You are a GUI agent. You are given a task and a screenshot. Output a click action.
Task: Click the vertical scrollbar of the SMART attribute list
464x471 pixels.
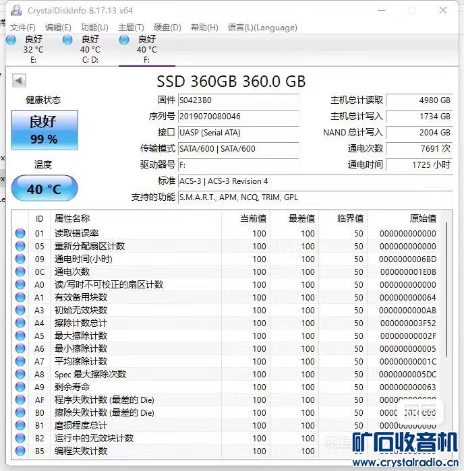pos(446,290)
